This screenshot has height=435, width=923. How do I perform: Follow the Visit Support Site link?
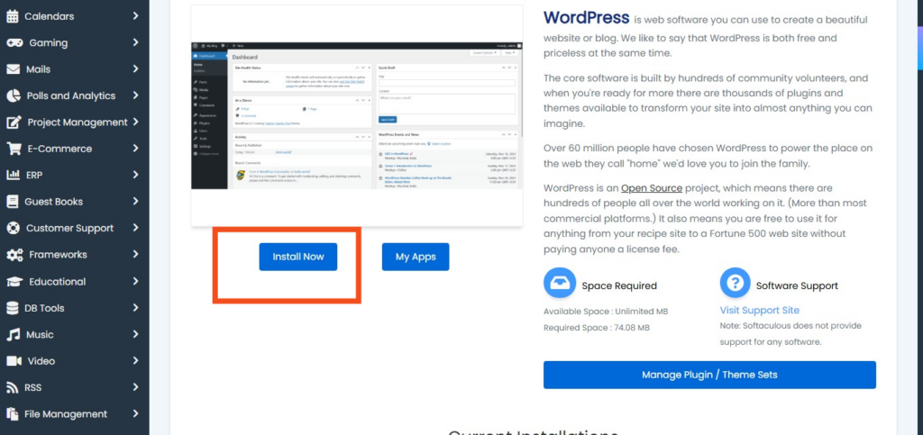click(x=759, y=310)
